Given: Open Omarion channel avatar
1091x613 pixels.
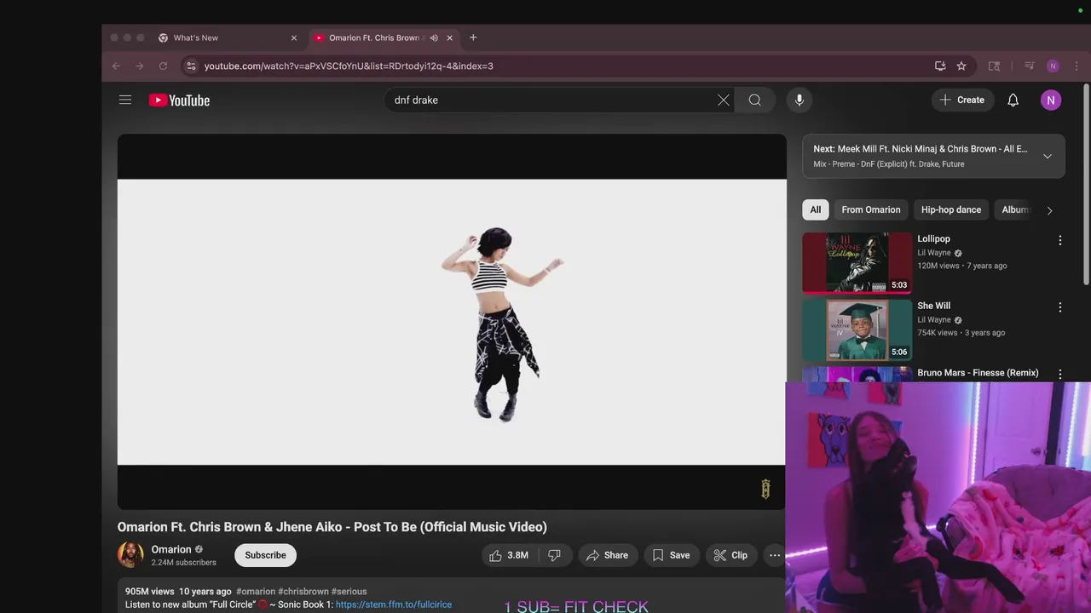Looking at the screenshot, I should pos(130,555).
